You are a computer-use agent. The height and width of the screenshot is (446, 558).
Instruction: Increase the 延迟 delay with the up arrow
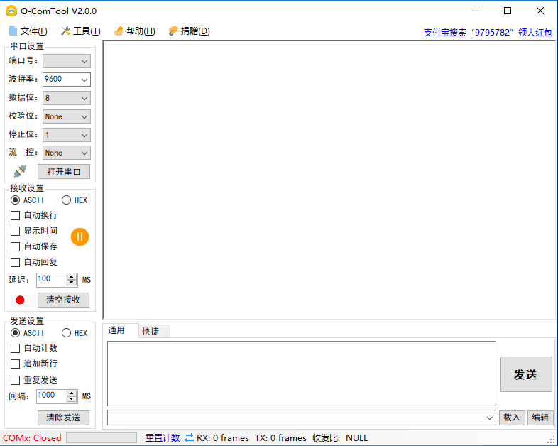click(x=72, y=276)
